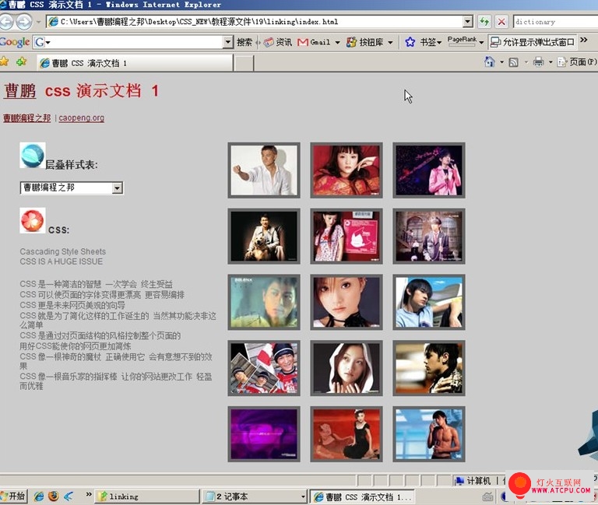Open the address bar history dropdown

pos(468,22)
